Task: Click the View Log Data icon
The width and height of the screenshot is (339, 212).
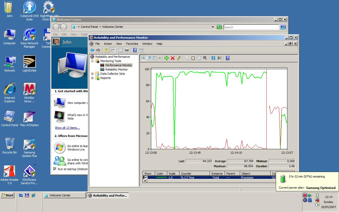Action: coord(149,58)
